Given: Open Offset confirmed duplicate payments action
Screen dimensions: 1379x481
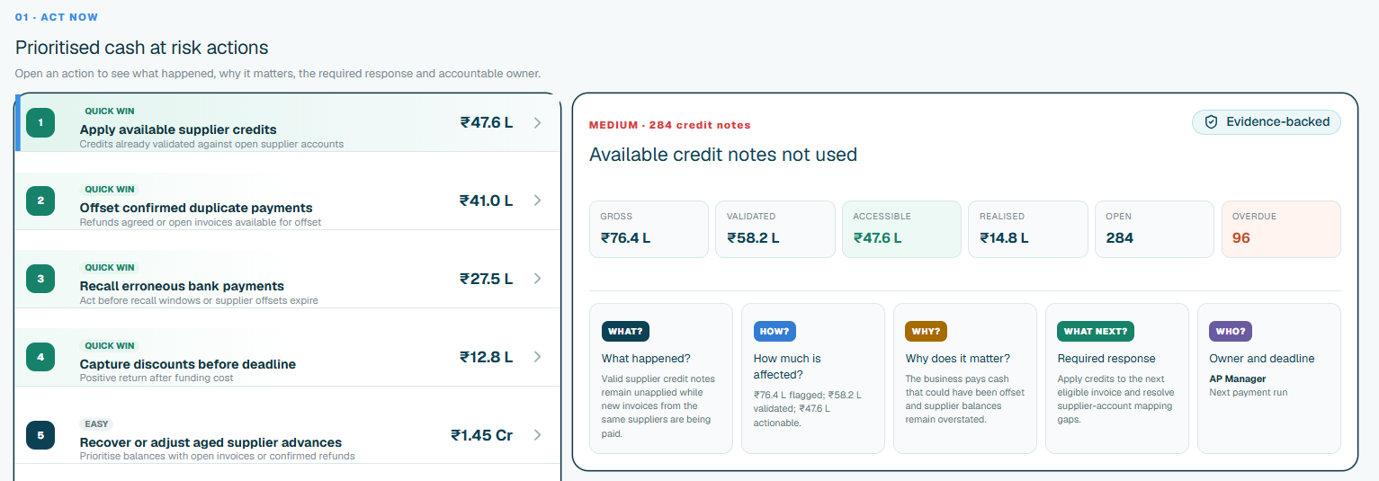Looking at the screenshot, I should click(x=288, y=201).
